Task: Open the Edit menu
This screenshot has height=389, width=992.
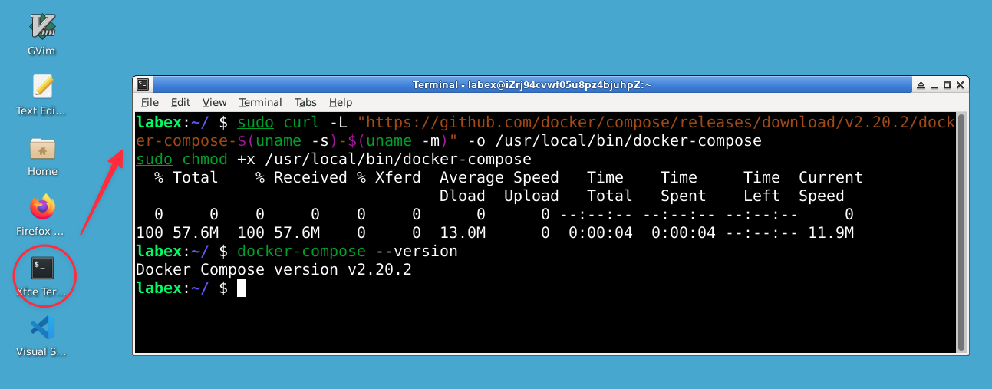Action: [180, 102]
